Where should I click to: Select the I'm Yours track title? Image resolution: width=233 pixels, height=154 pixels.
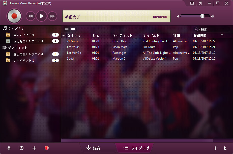coord(73,47)
